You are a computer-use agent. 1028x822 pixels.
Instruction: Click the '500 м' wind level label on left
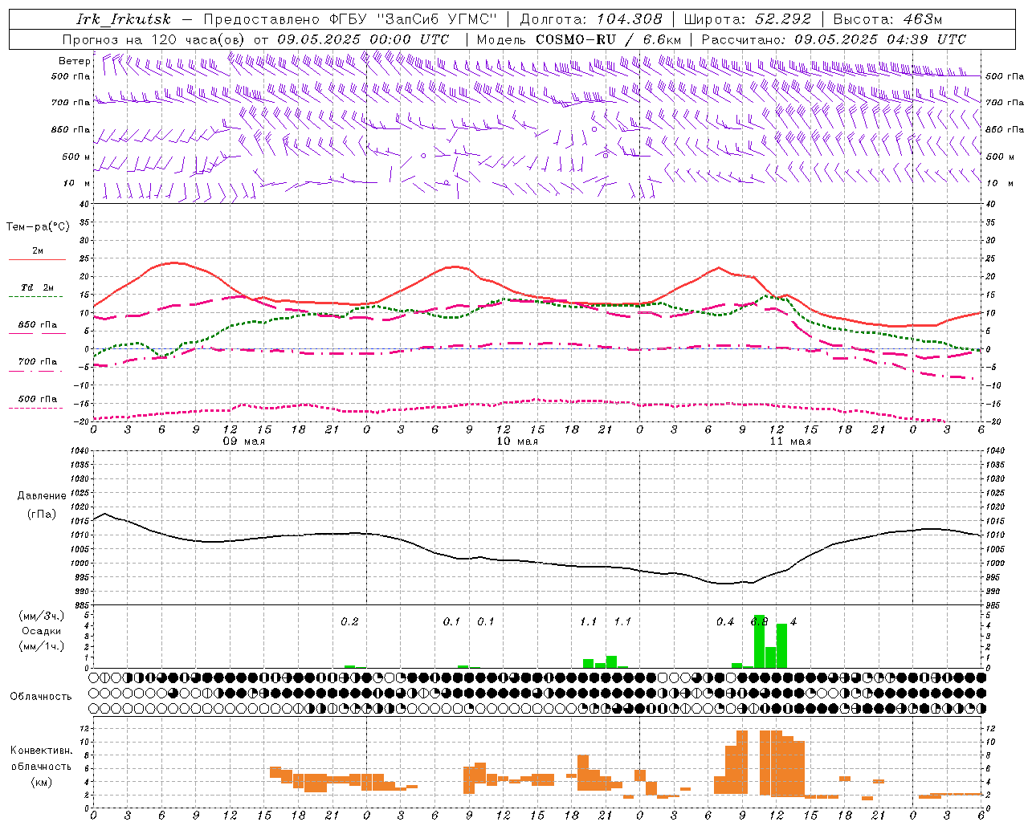pyautogui.click(x=77, y=157)
